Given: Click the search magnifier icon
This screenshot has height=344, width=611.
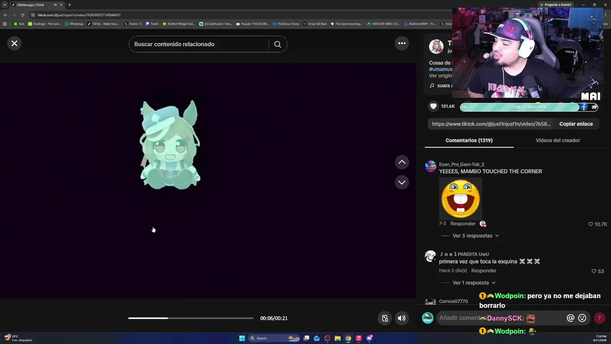Looking at the screenshot, I should 277,44.
